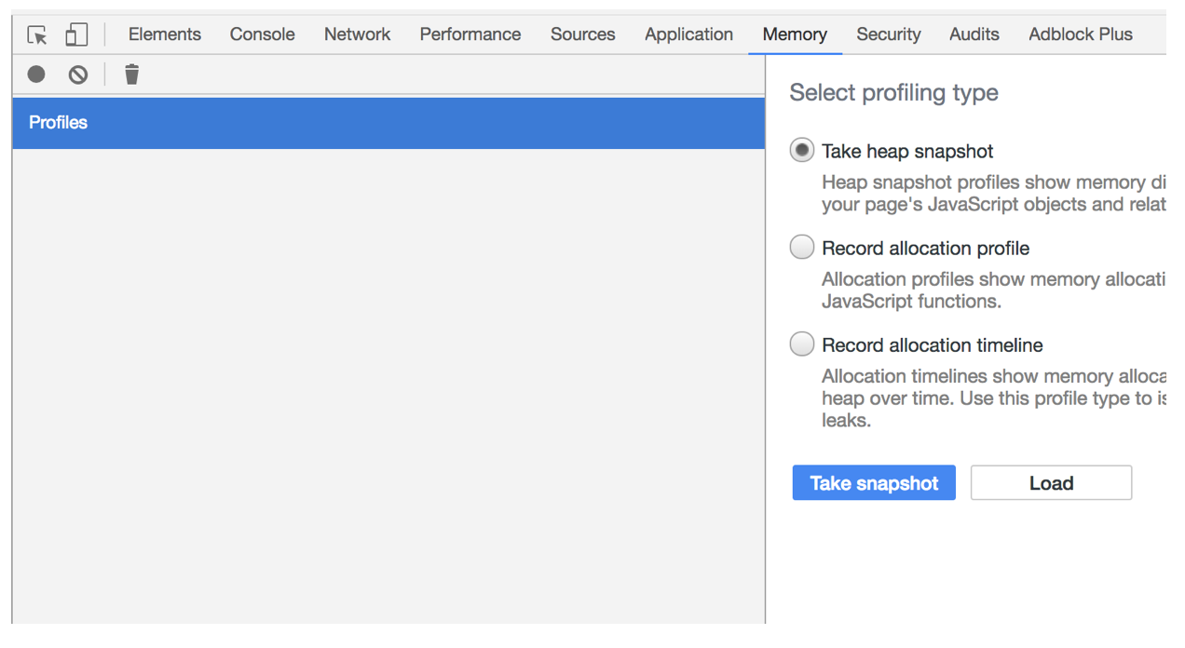1185x648 pixels.
Task: Toggle the device toolbar icon
Action: pyautogui.click(x=76, y=35)
